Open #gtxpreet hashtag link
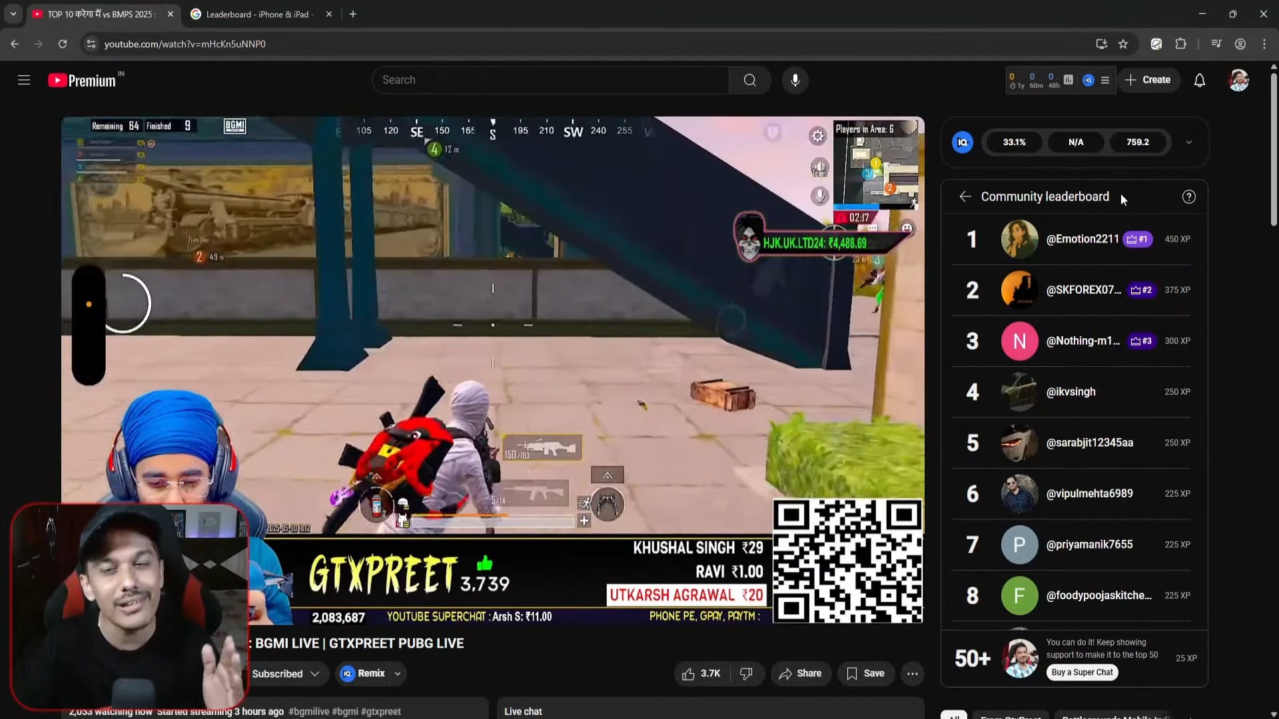Image resolution: width=1279 pixels, height=719 pixels. [381, 712]
